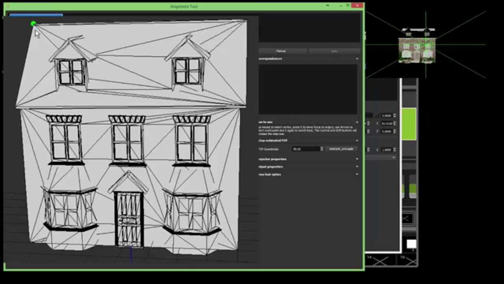Viewport: 504px width, 284px height.
Task: Expand the Object properties section
Action: pos(357,166)
